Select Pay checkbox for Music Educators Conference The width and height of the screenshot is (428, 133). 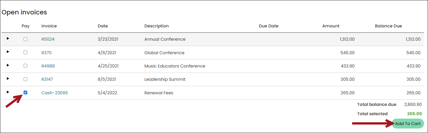pyautogui.click(x=26, y=66)
